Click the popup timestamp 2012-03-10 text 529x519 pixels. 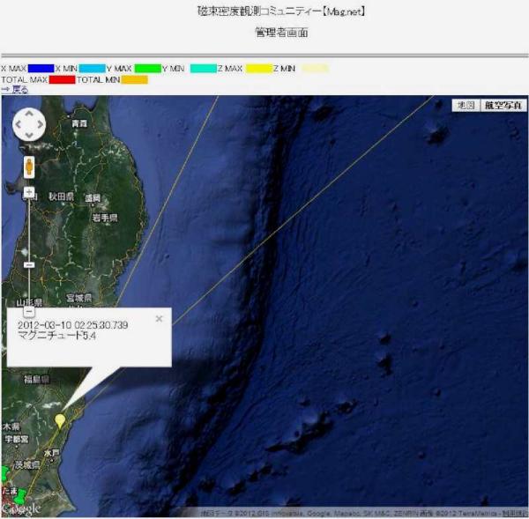tap(73, 325)
